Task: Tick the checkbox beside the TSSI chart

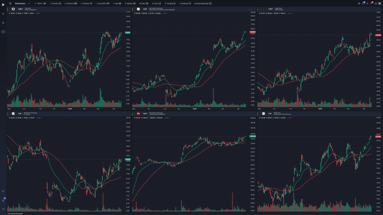Action: coord(9,113)
